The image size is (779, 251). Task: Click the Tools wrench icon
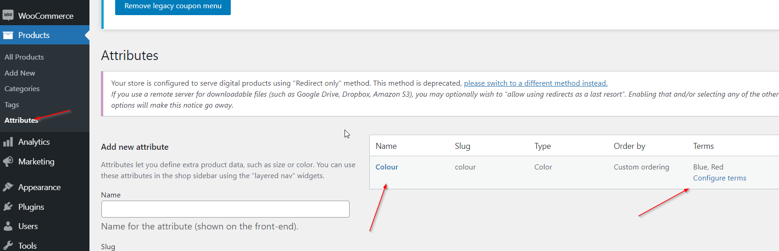[8, 246]
